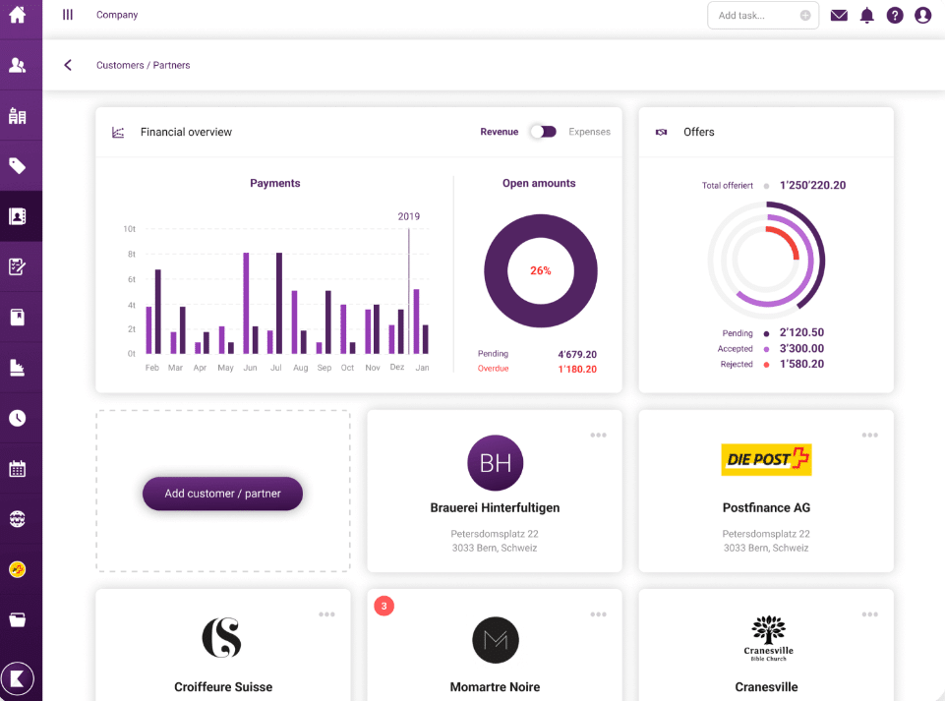Open the bookmark book icon in sidebar
Viewport: 945px width, 701px height.
click(x=18, y=317)
